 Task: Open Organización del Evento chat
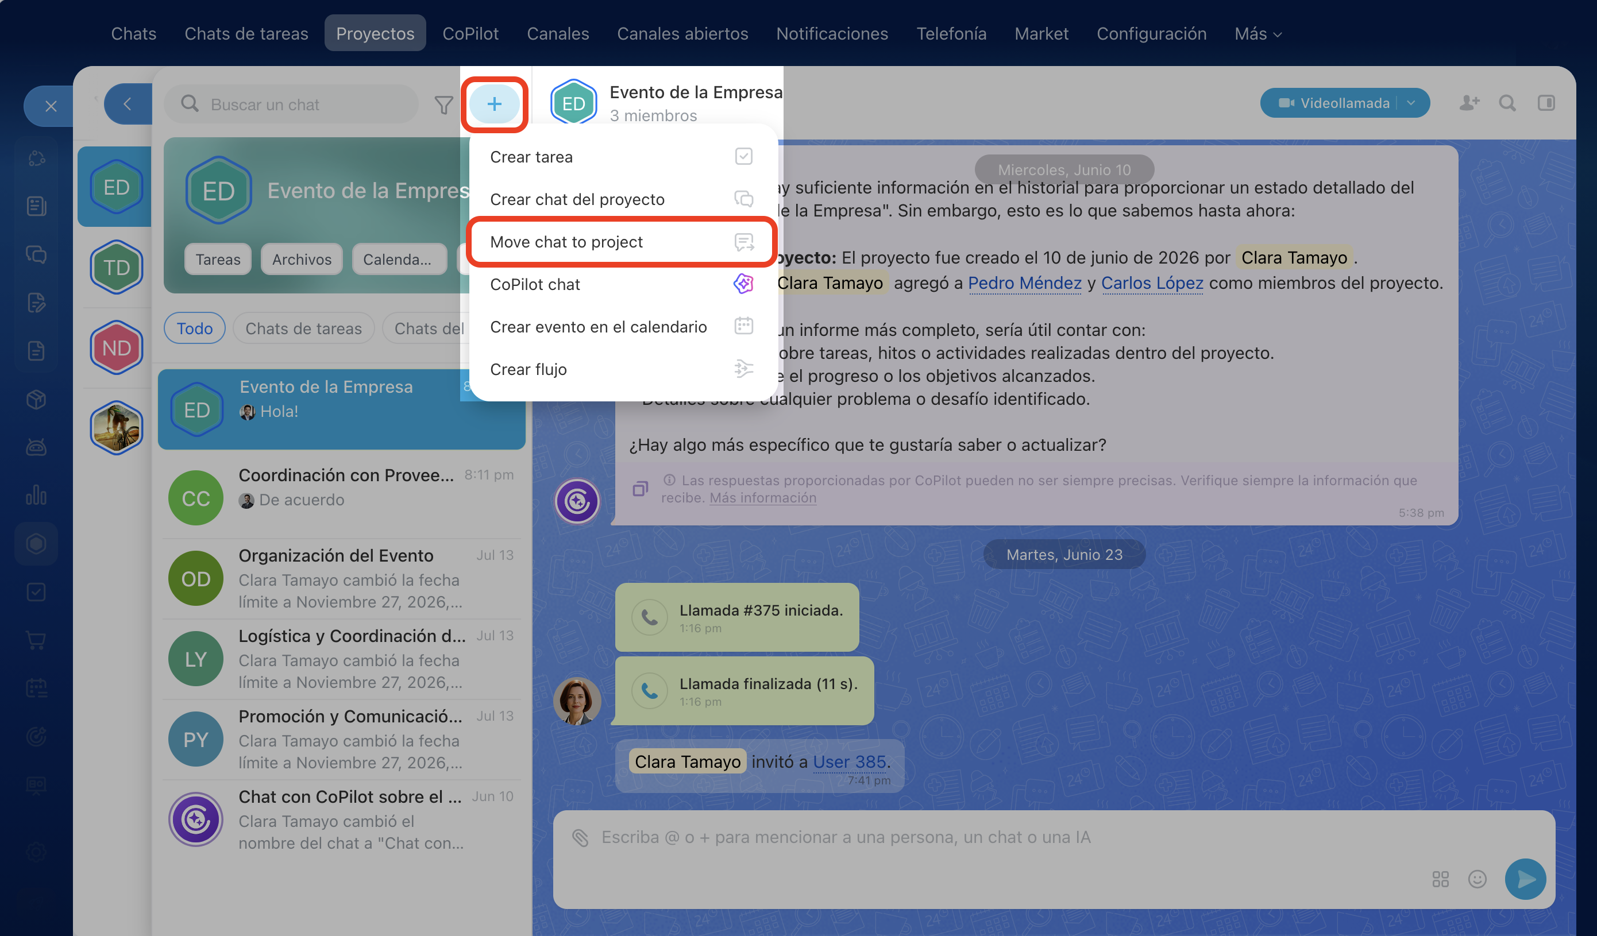point(342,579)
